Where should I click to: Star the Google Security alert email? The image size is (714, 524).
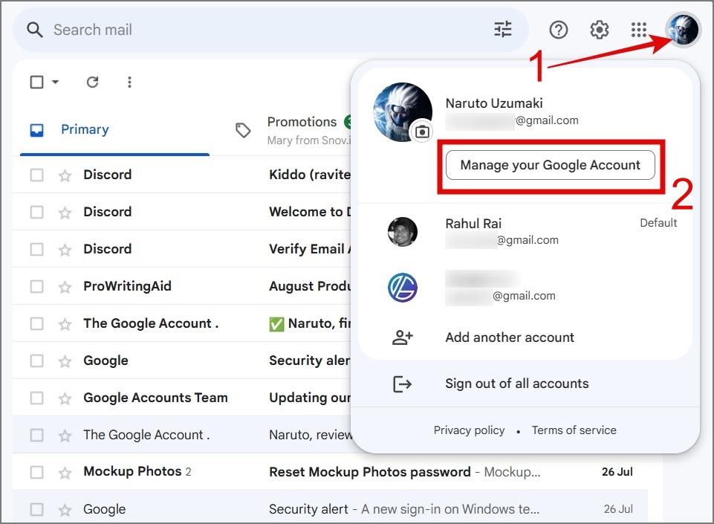(x=65, y=361)
